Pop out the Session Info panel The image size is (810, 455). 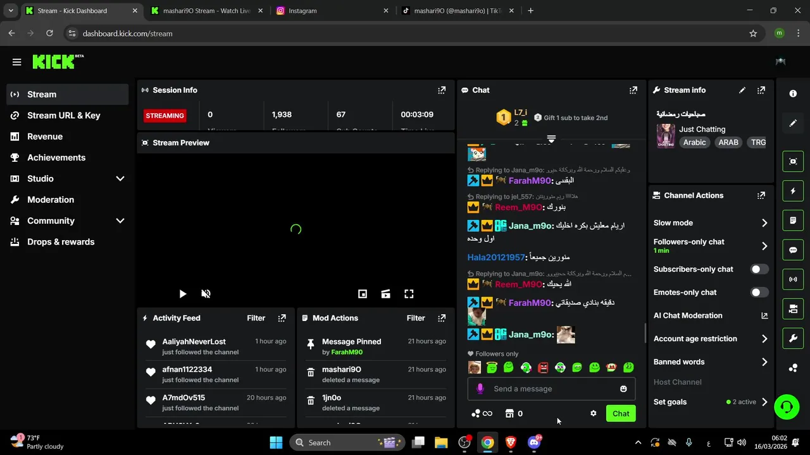(x=442, y=90)
